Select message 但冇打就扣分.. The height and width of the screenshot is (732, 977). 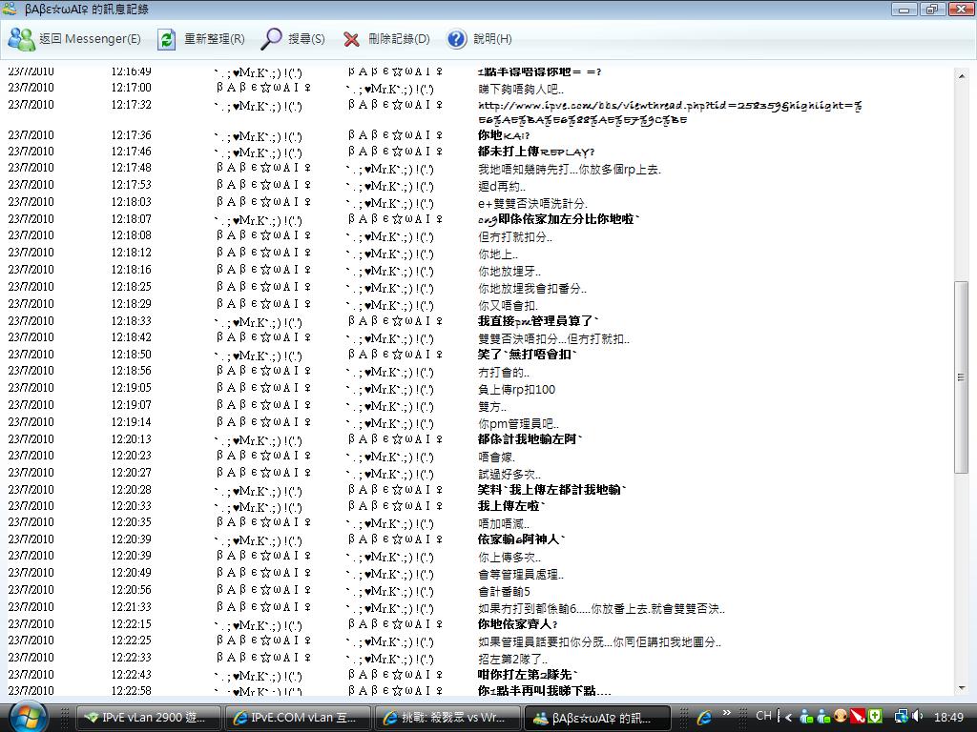coord(514,236)
